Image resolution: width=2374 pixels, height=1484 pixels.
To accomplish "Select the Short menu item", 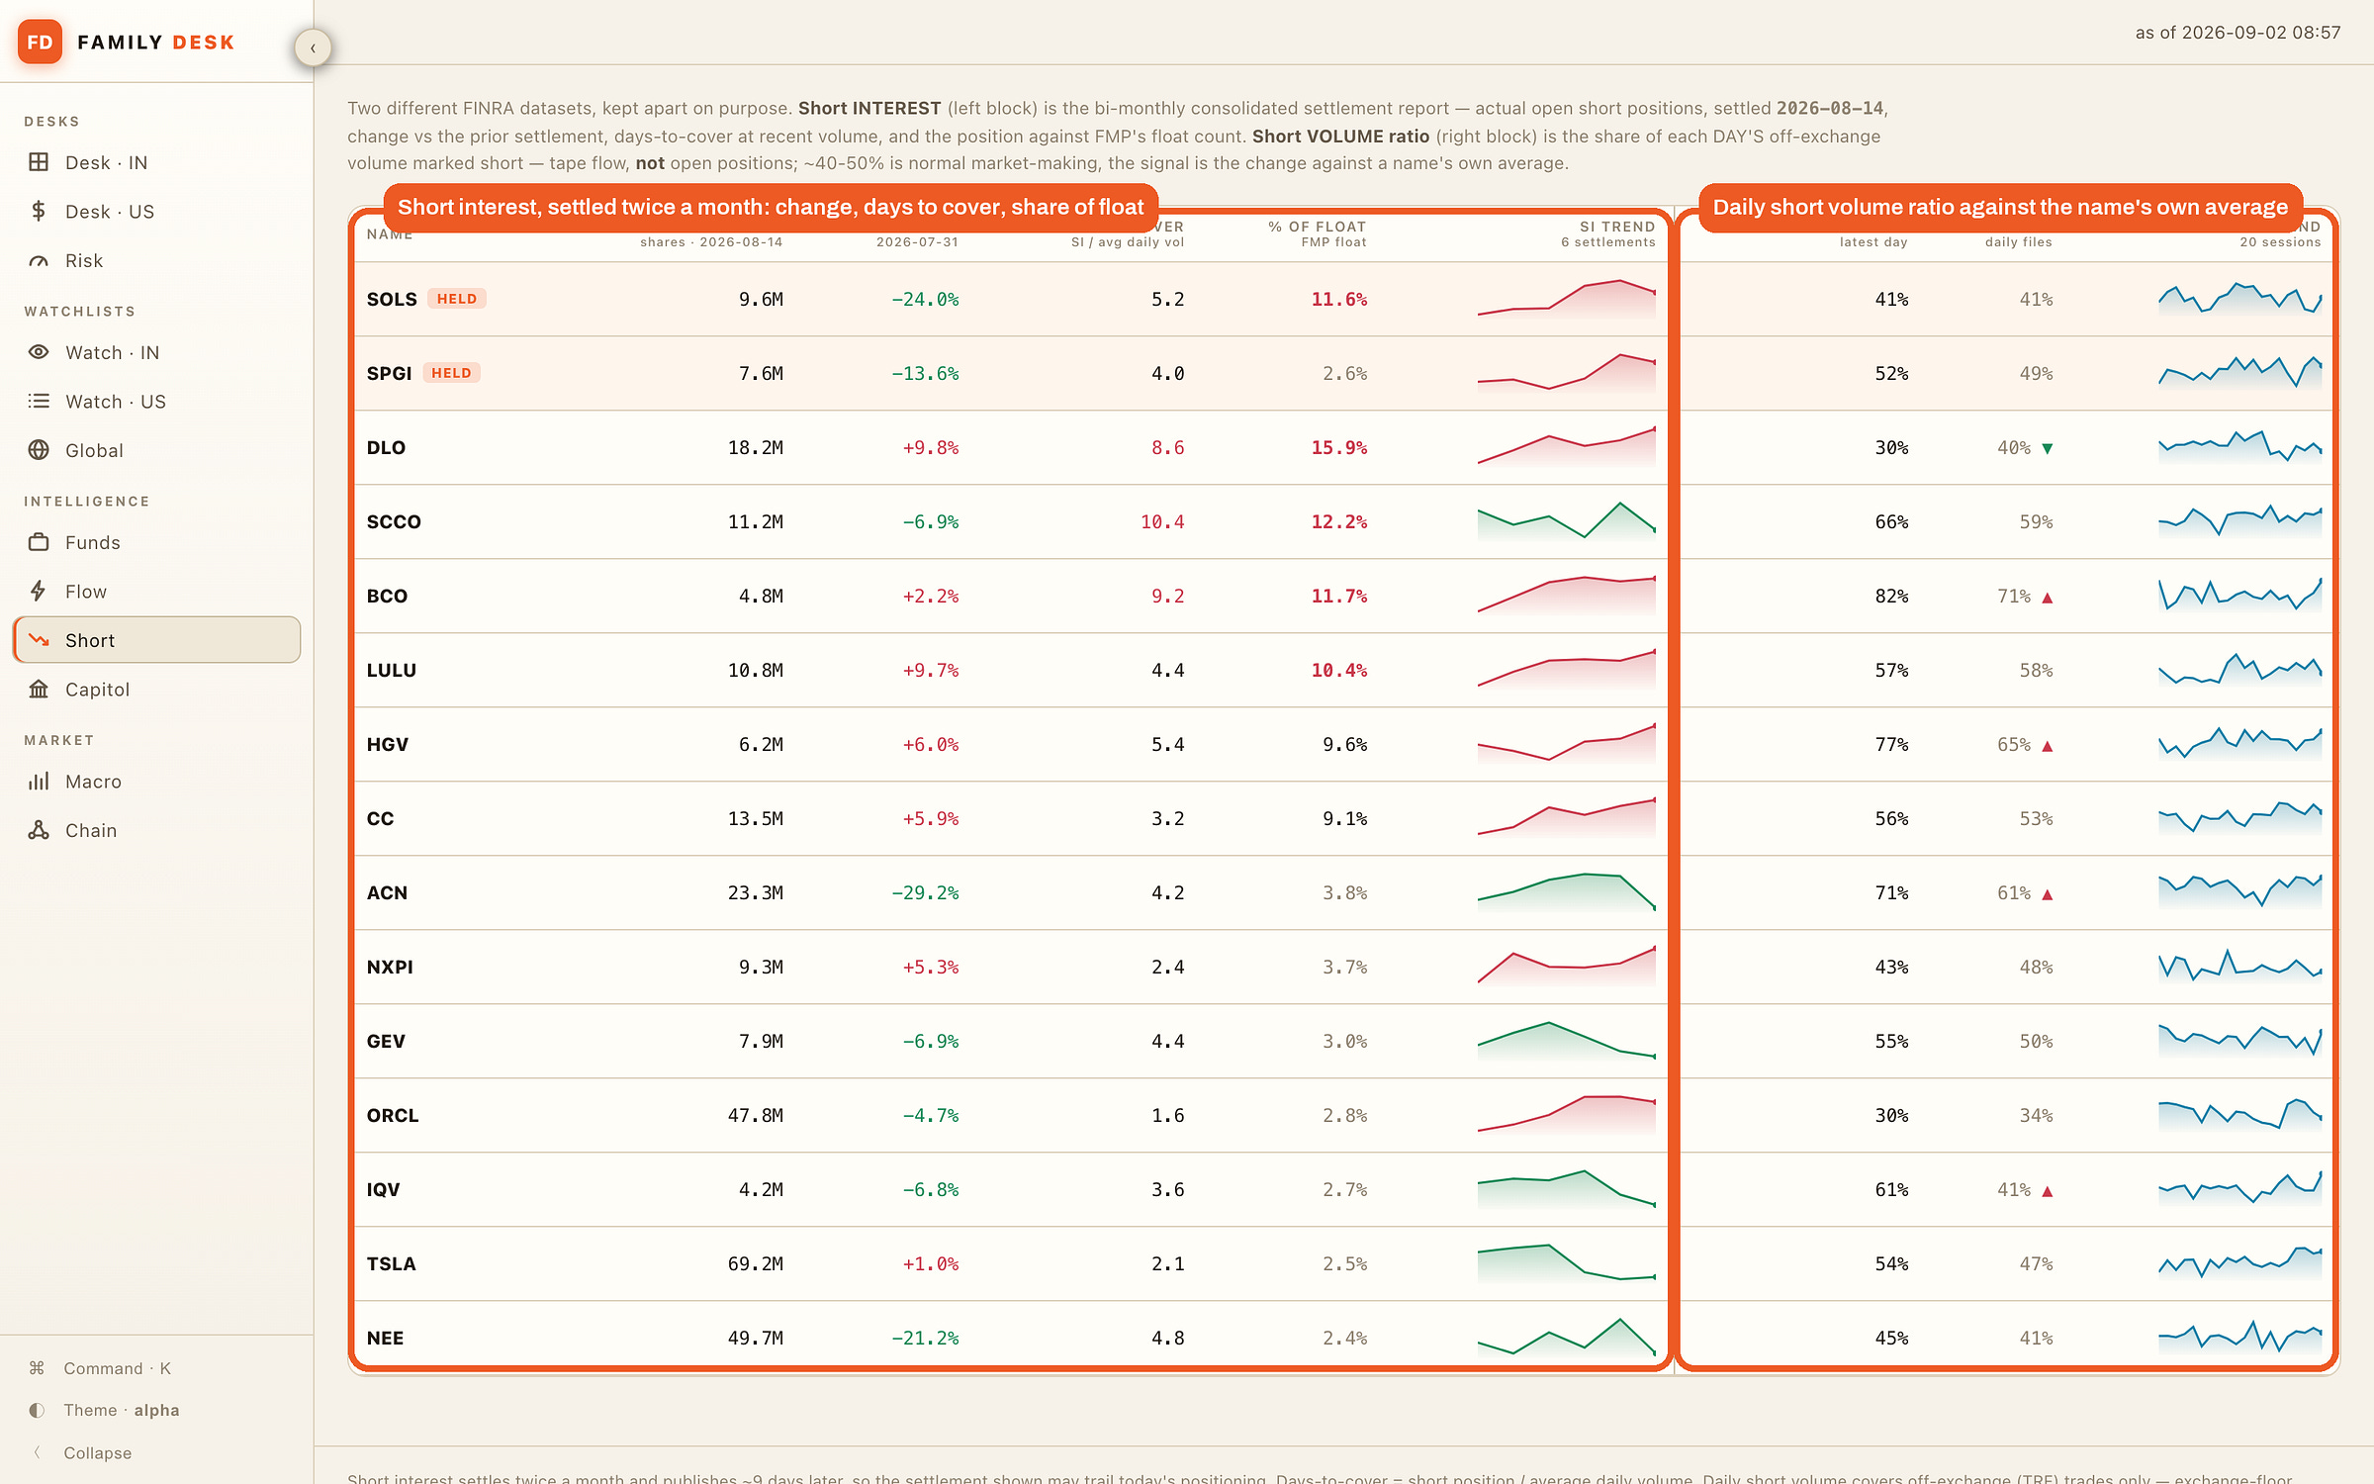I will point(156,640).
